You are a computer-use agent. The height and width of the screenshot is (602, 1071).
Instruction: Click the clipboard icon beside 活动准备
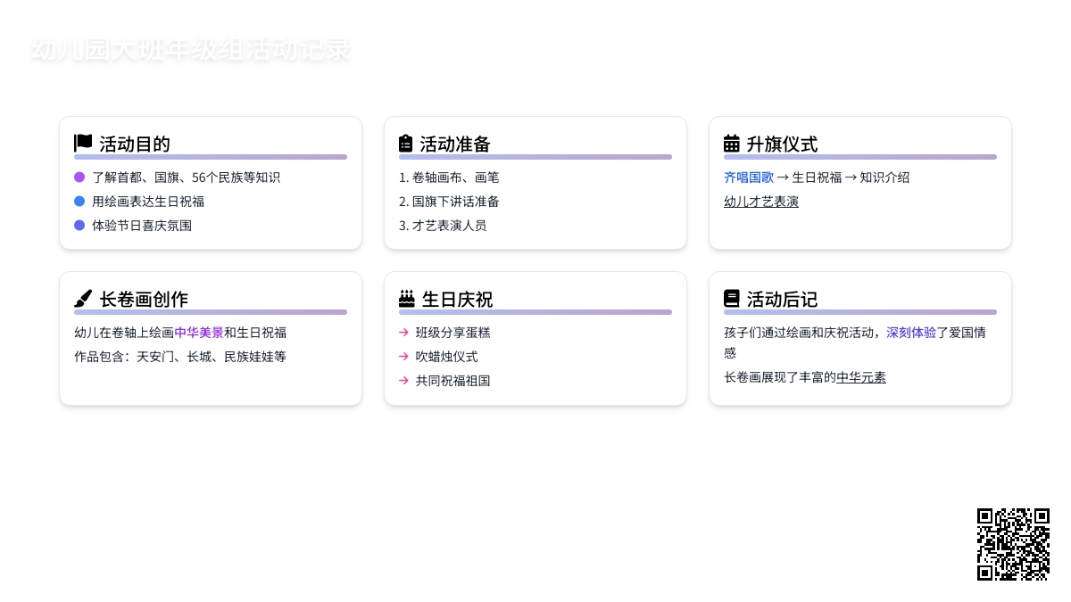(406, 143)
